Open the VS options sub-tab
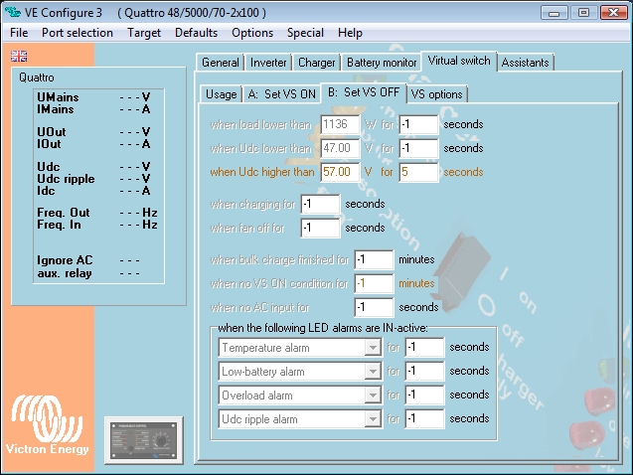 click(436, 94)
